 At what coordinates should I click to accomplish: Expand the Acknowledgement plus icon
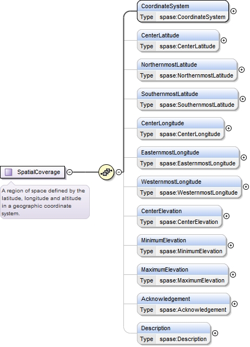pos(234,304)
